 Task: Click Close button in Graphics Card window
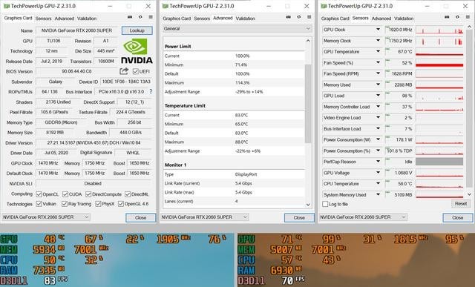[x=140, y=217]
